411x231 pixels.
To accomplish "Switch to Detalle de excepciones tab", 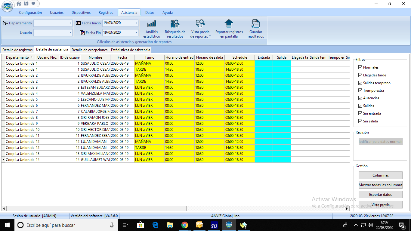I will (x=89, y=50).
